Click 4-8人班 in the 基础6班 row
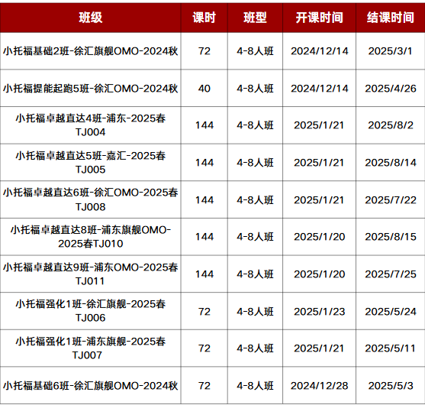Screen dimensions: 425x405 255,386
